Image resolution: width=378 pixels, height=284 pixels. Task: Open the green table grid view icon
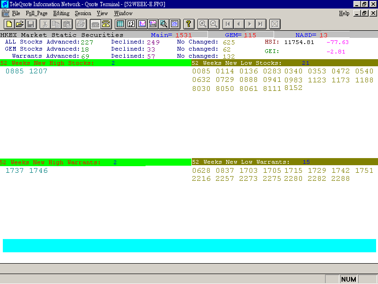(x=120, y=24)
